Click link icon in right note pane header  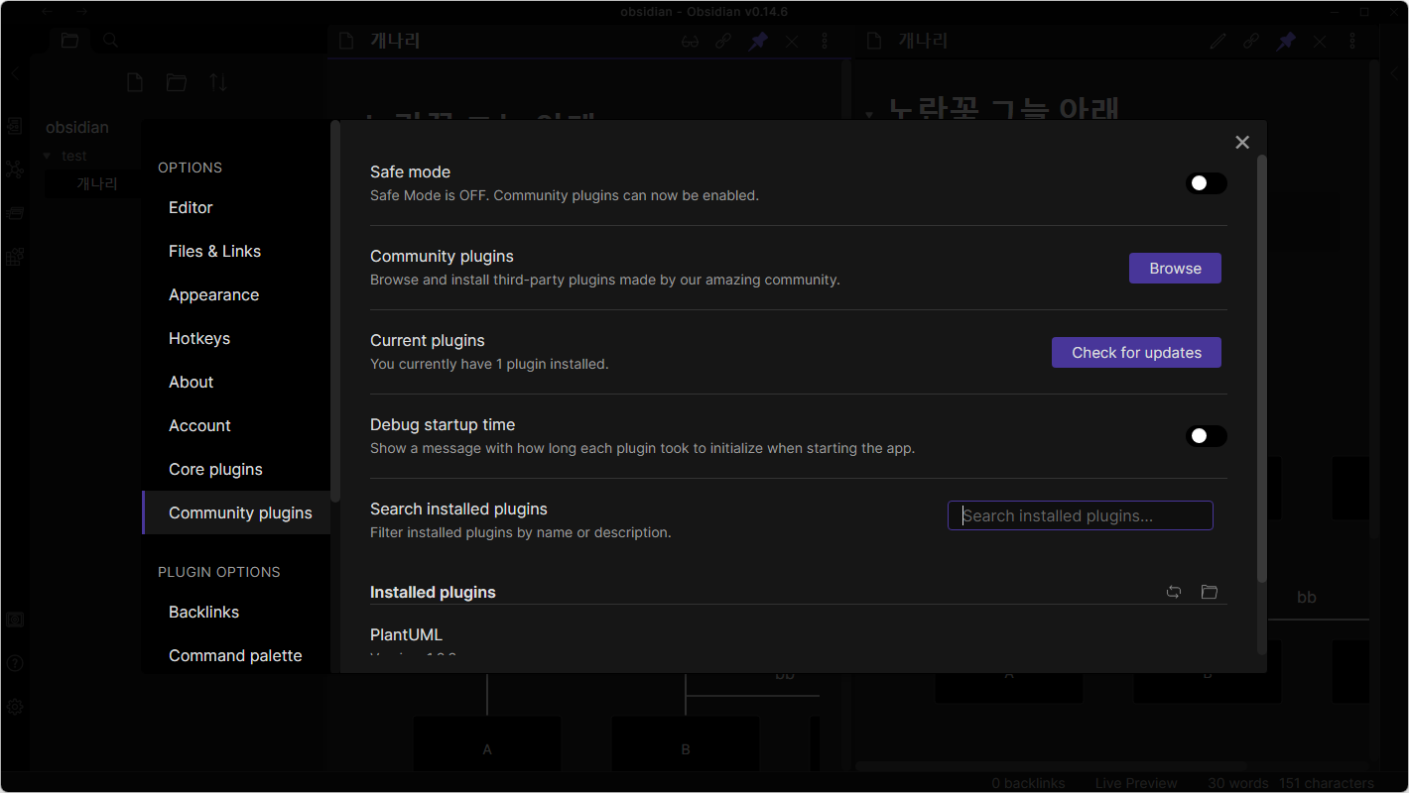[1252, 42]
